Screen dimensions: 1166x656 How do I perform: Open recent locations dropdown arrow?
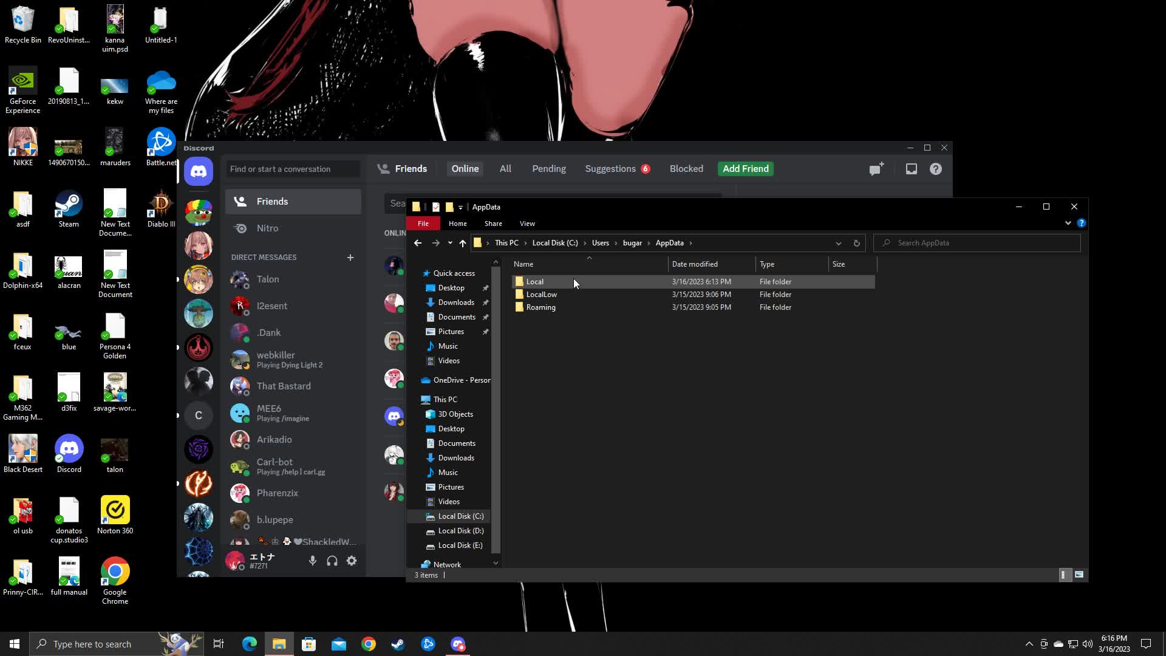[x=450, y=243]
